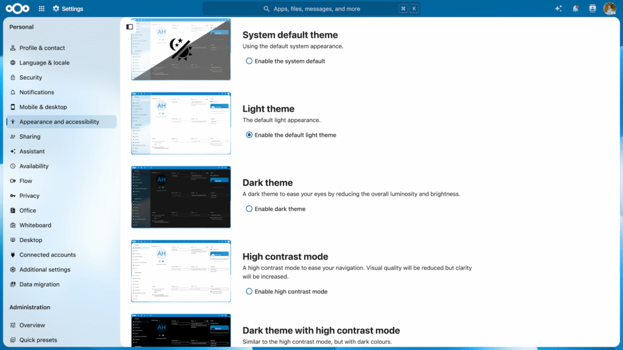Click the Office document icon
The image size is (623, 350).
click(x=13, y=210)
